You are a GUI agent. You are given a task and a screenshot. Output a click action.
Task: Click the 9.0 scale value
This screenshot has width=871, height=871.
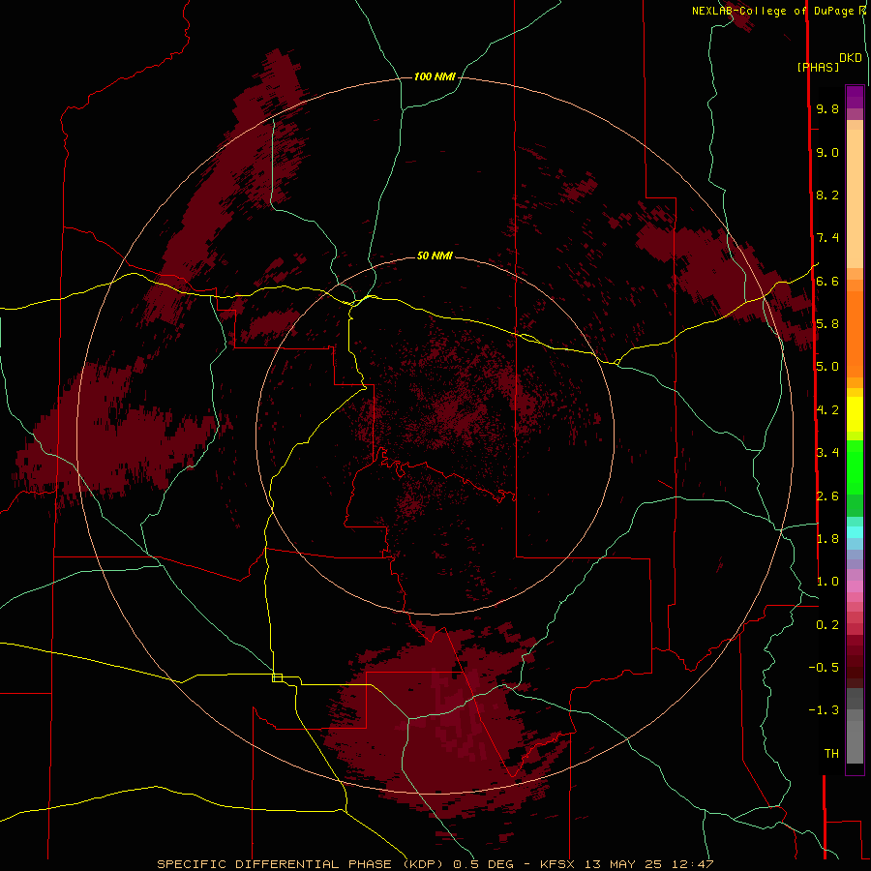click(x=827, y=152)
